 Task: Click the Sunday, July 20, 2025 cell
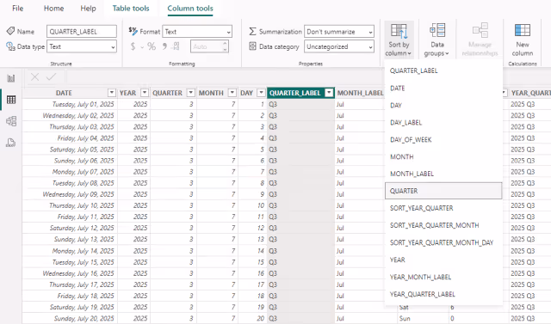71,318
